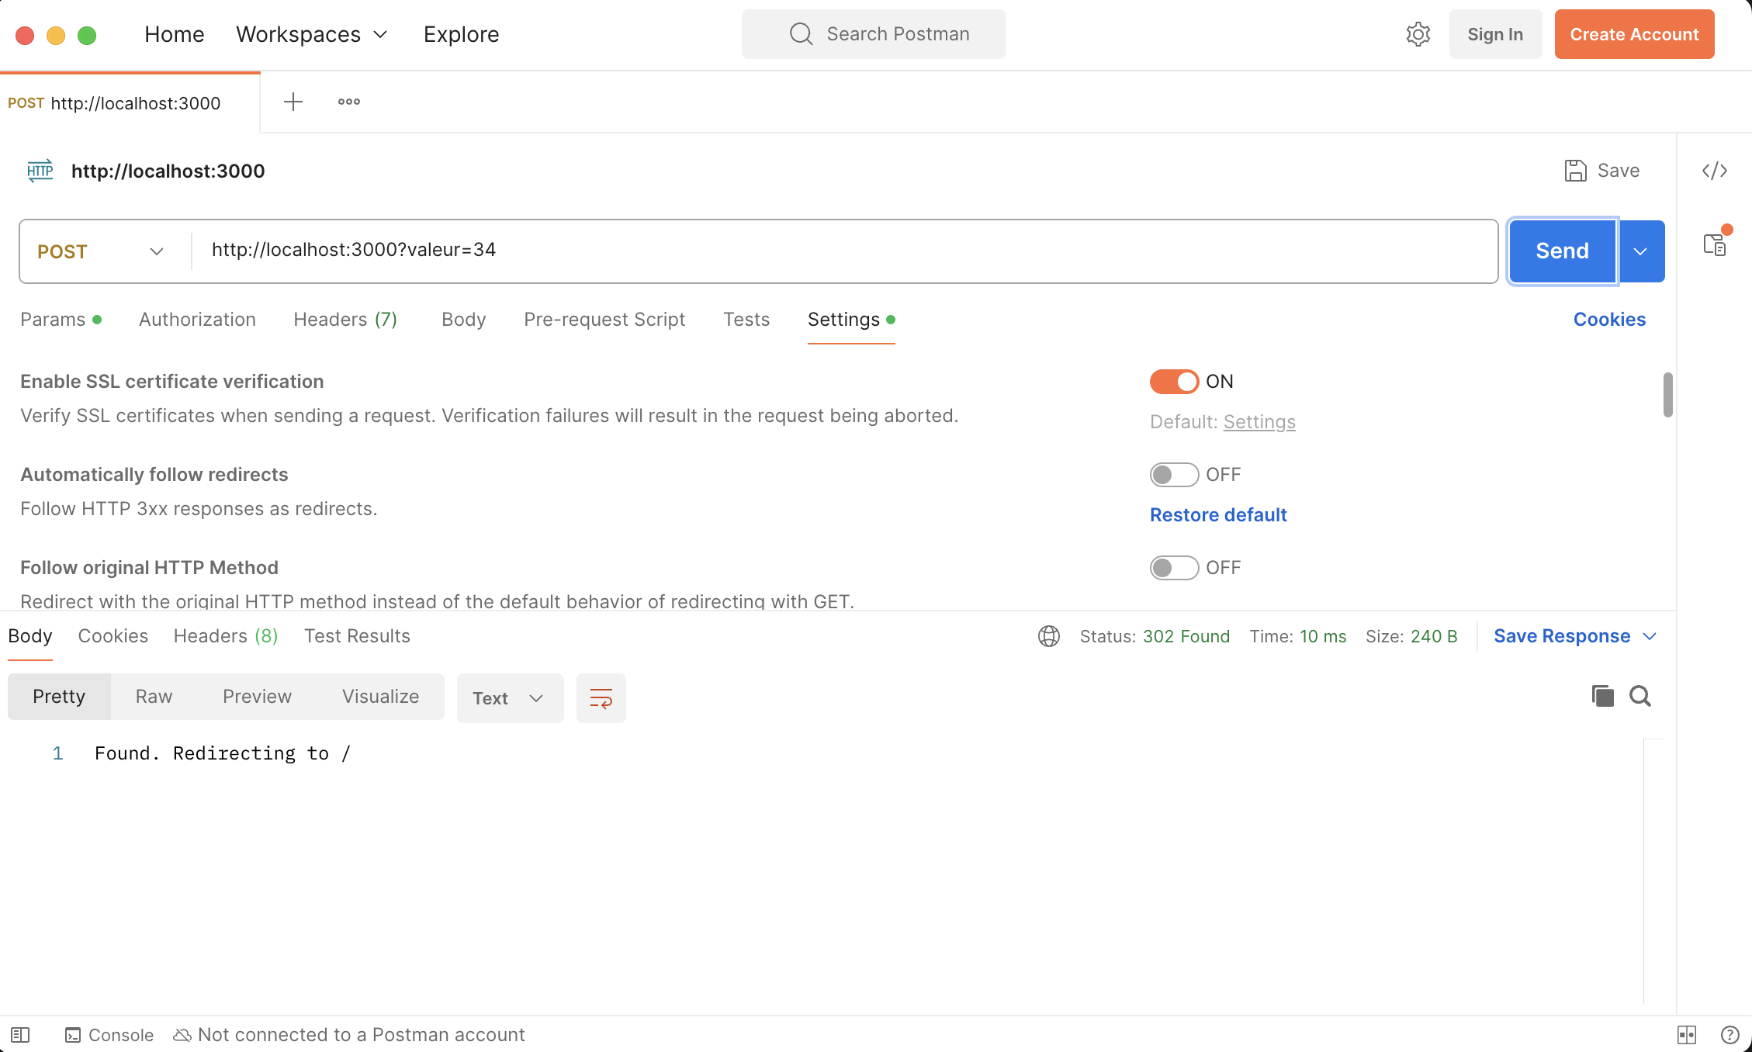1752x1052 pixels.
Task: Turn on Follow original HTTP Method
Action: (x=1173, y=567)
